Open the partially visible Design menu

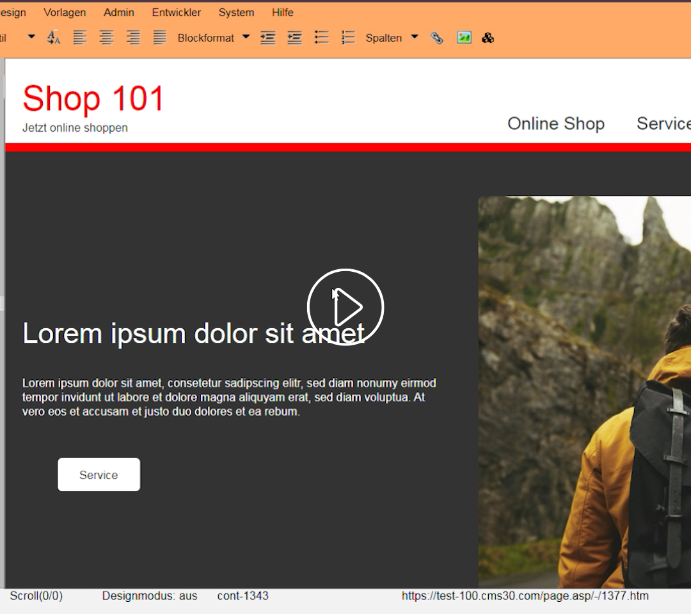click(x=13, y=12)
